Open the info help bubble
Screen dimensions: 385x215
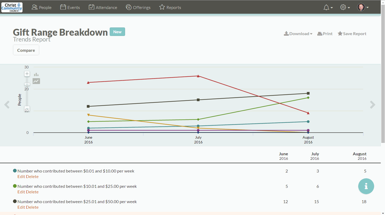(366, 186)
